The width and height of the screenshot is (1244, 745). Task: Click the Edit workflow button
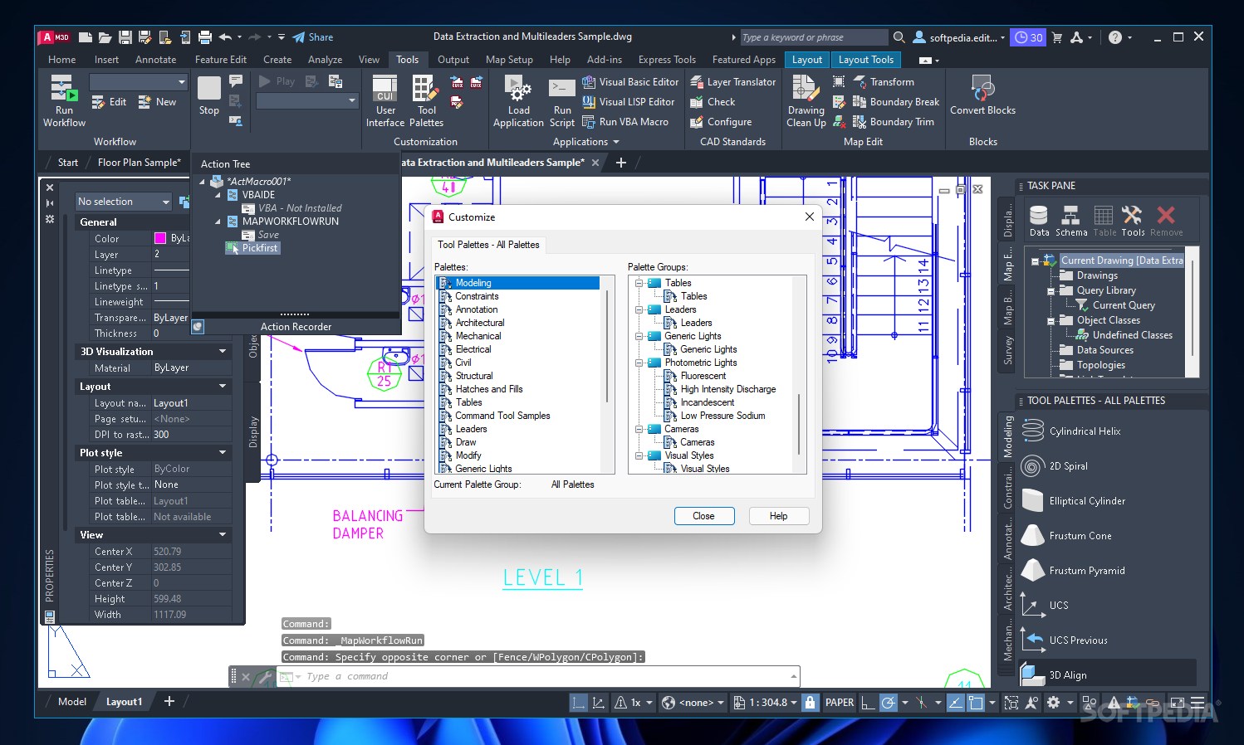click(109, 102)
